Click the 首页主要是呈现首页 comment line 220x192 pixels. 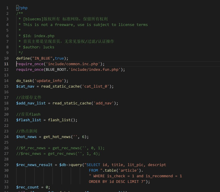pyautogui.click(x=66, y=41)
